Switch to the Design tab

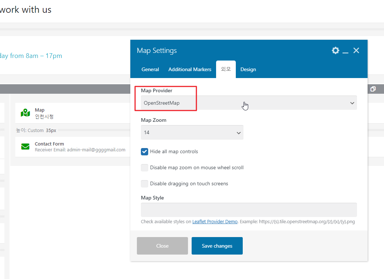click(x=248, y=70)
